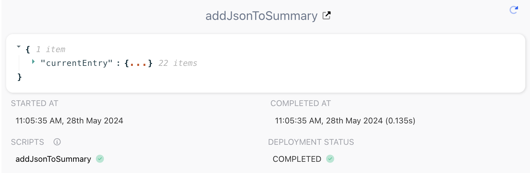The width and height of the screenshot is (530, 173).
Task: Click green checkmark next to addJsonToSummary script
Action: pos(100,159)
